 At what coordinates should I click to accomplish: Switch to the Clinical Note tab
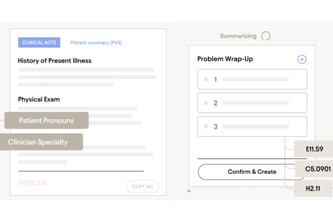click(x=39, y=43)
